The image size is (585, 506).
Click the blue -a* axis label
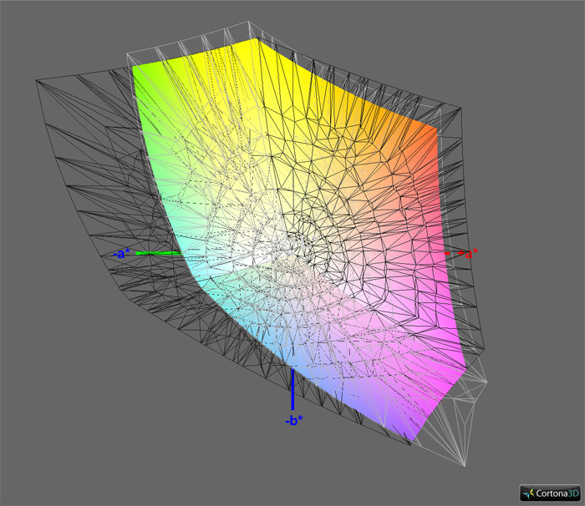122,254
